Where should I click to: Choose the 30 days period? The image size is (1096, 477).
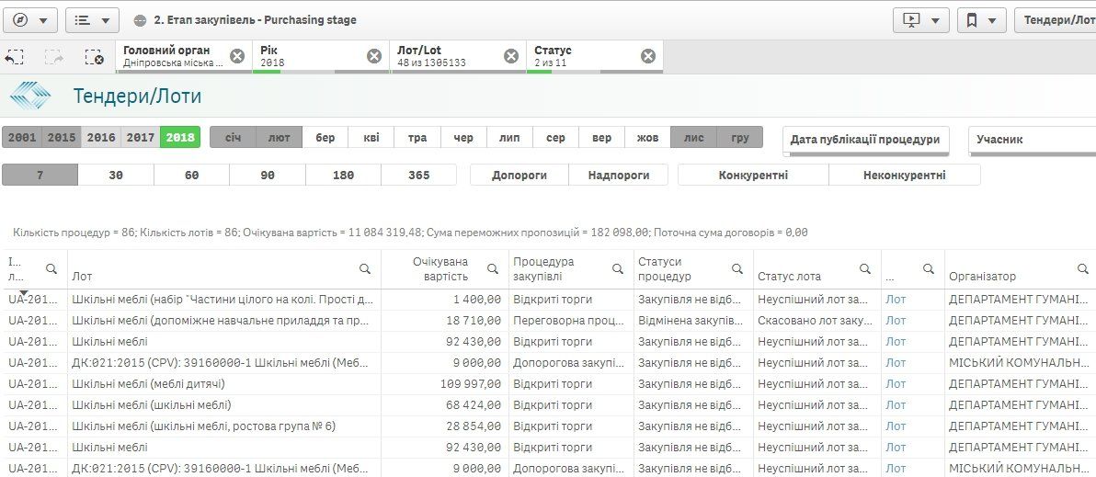click(116, 175)
